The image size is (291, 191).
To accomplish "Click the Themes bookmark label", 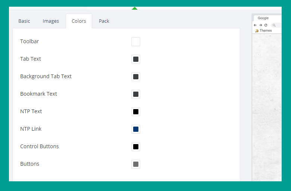I will [266, 31].
